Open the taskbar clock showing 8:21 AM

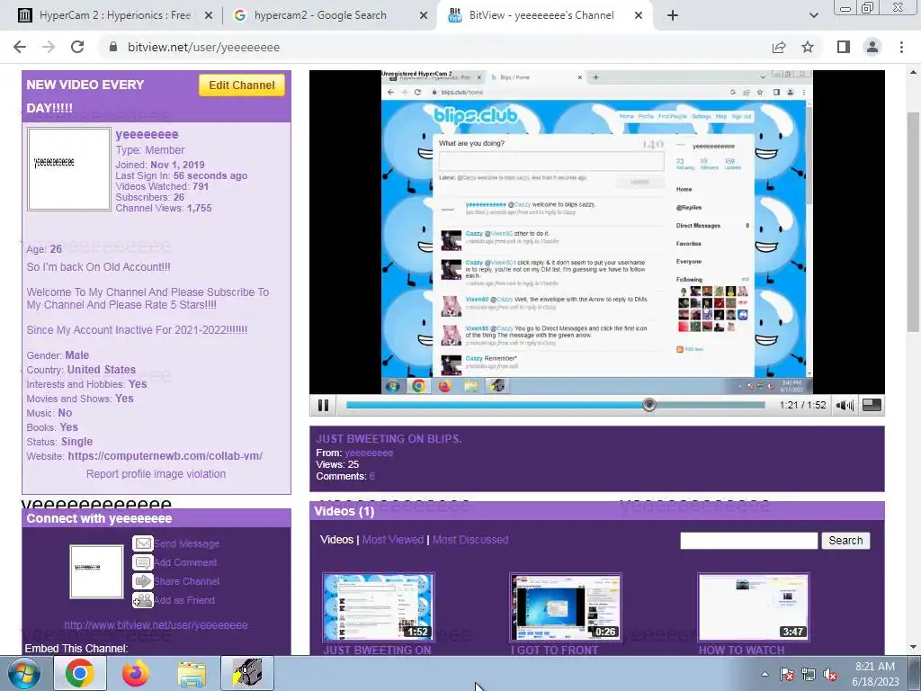pos(875,673)
